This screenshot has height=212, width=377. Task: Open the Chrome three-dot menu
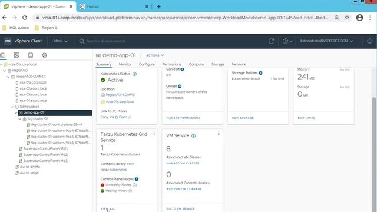point(370,18)
